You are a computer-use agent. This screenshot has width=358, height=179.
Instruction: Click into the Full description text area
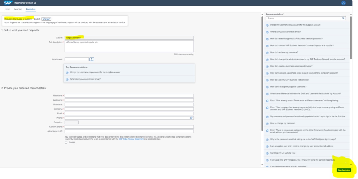click(129, 46)
